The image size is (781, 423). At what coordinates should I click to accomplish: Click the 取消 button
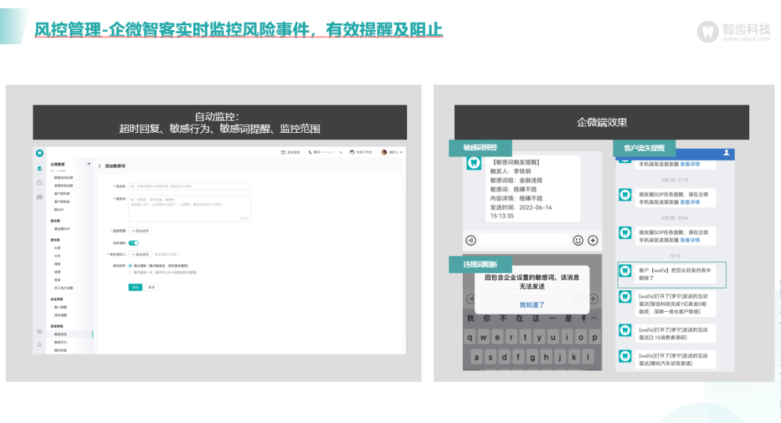151,287
